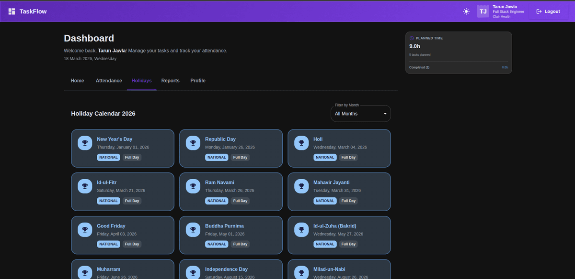Click the trophy icon on the Holi card
This screenshot has height=279, width=575.
tap(301, 142)
